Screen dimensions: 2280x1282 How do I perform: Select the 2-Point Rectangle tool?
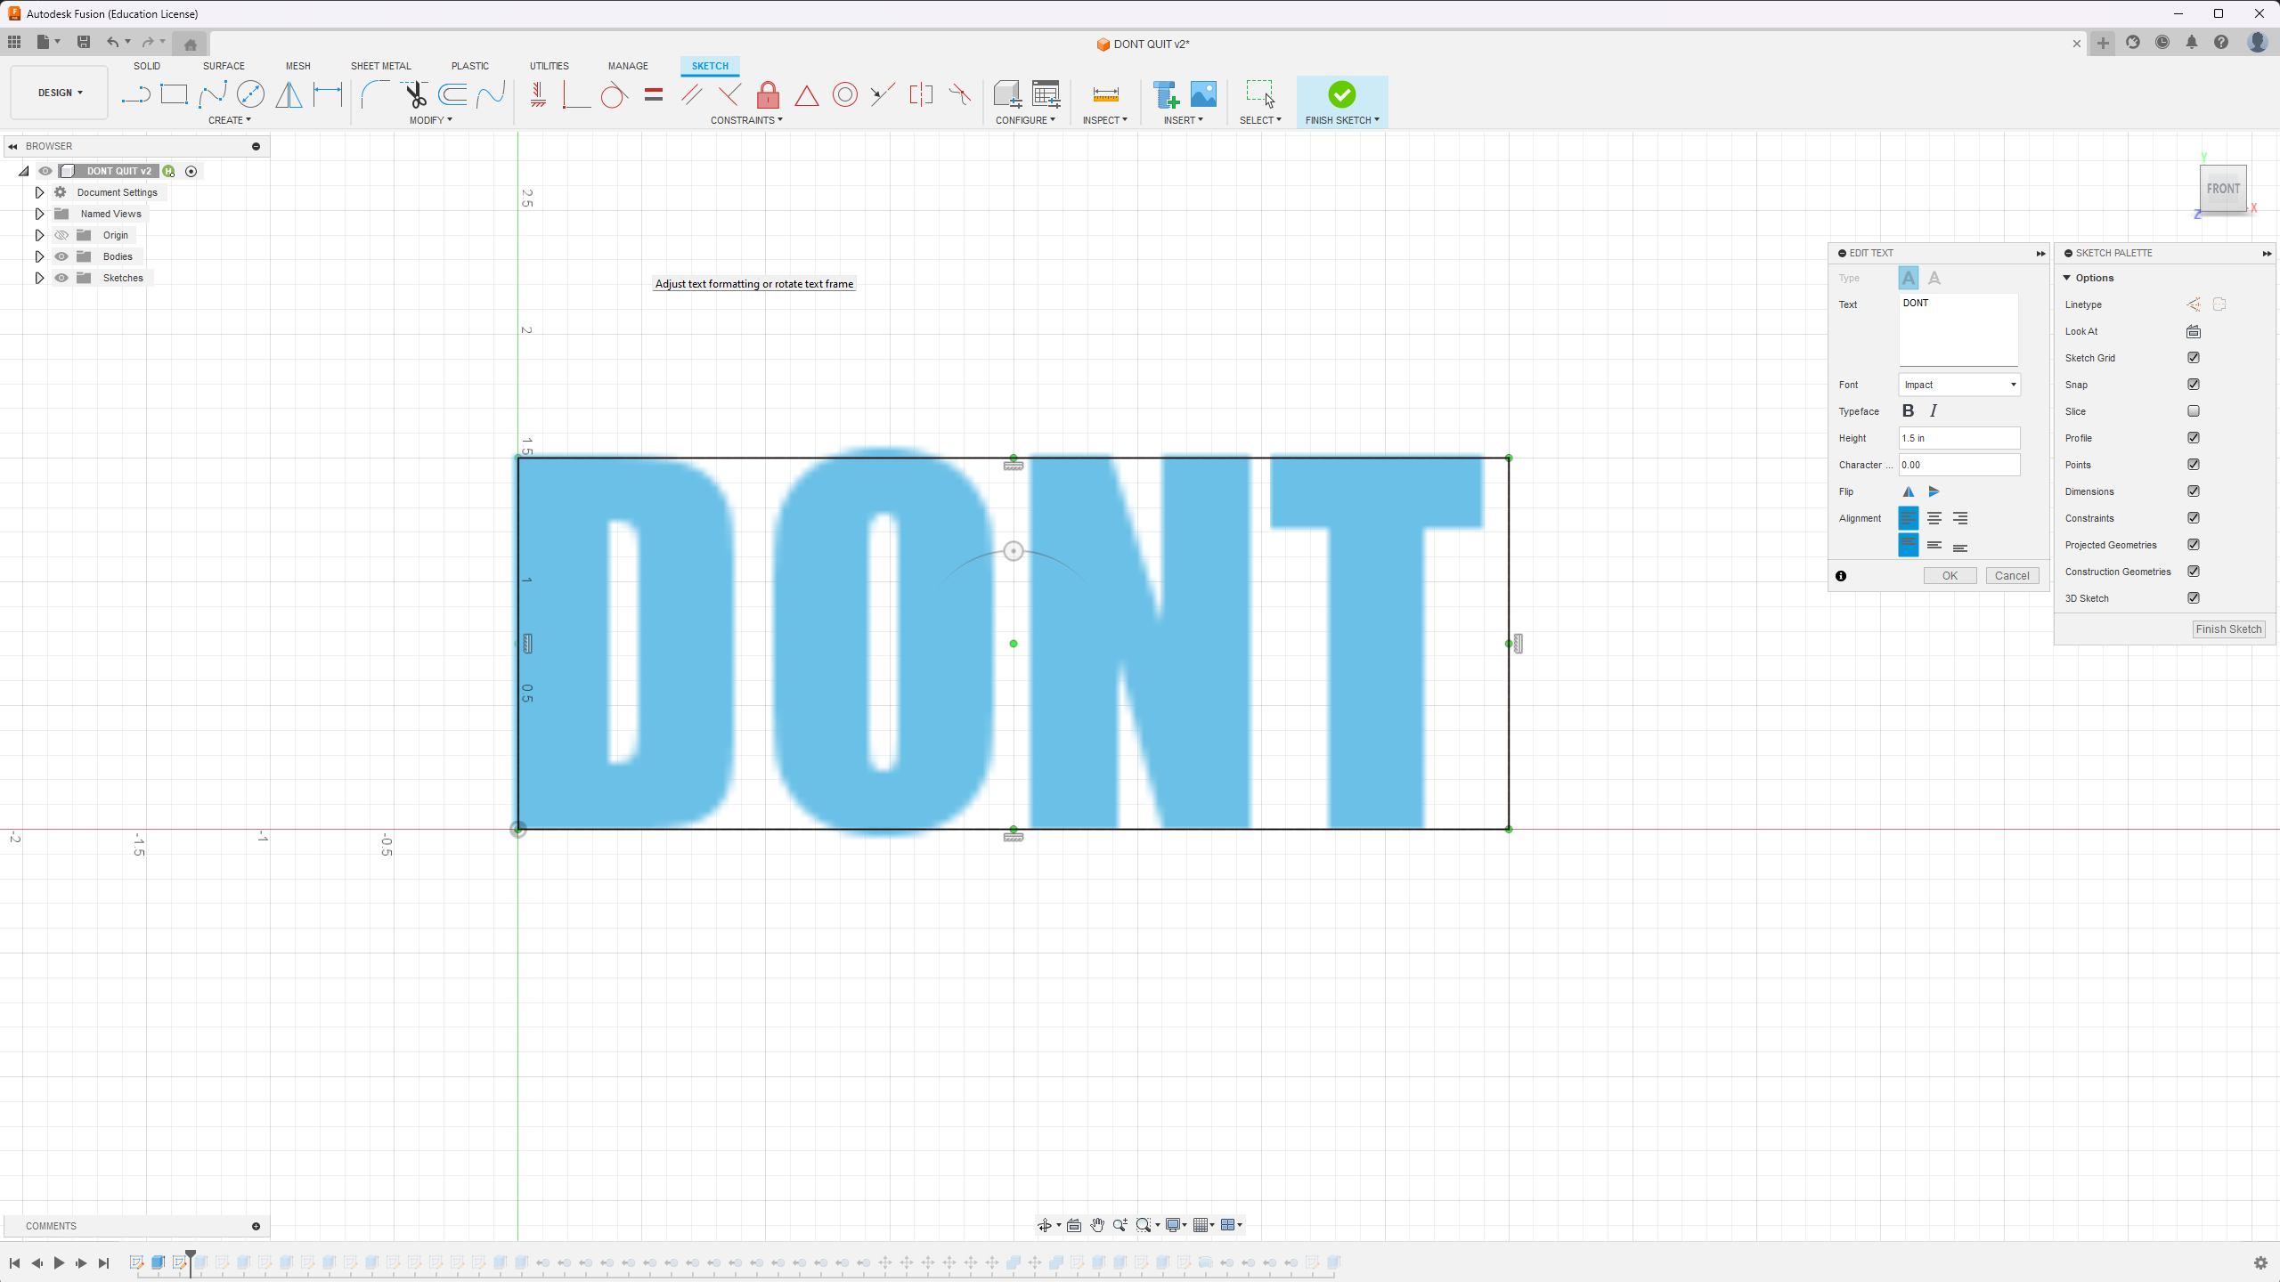pyautogui.click(x=174, y=94)
